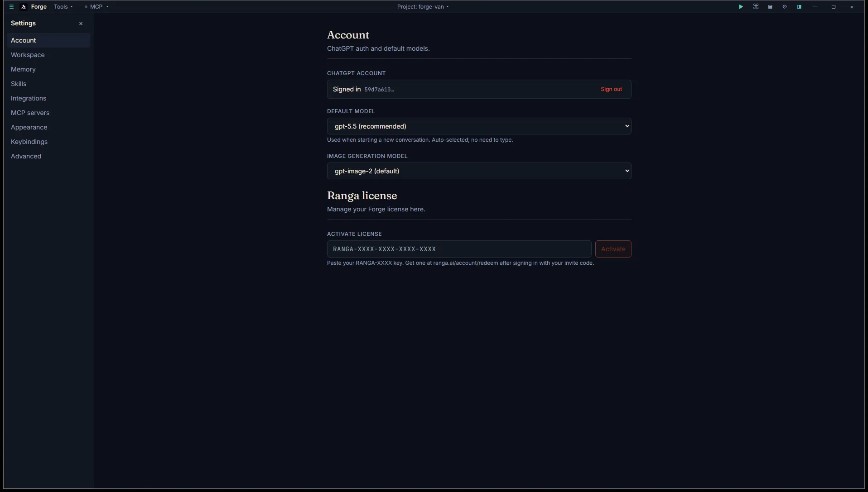868x492 pixels.
Task: Show MCP servers settings
Action: click(49, 113)
